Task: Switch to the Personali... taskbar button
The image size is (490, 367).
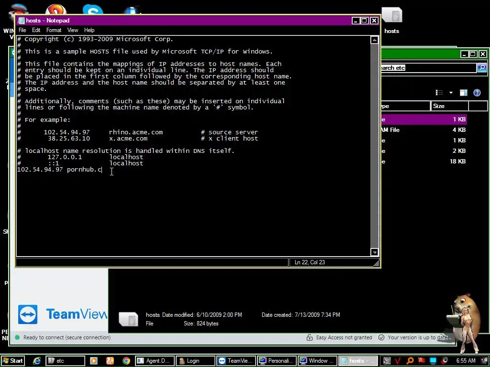Action: [277, 361]
